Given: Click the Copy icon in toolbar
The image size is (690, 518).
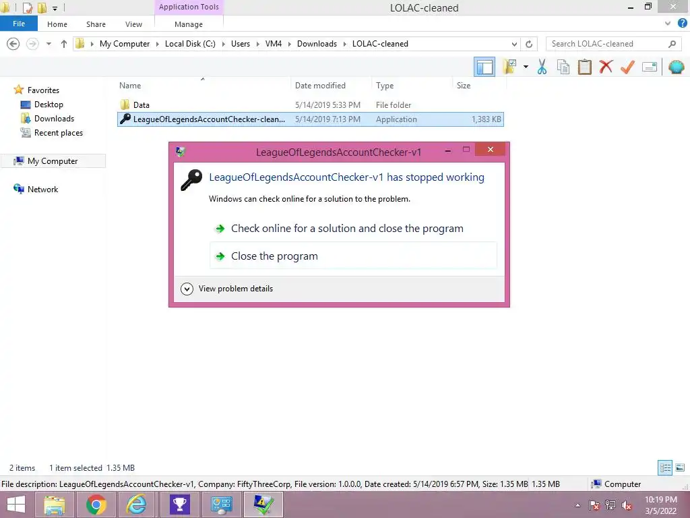Looking at the screenshot, I should click(563, 67).
